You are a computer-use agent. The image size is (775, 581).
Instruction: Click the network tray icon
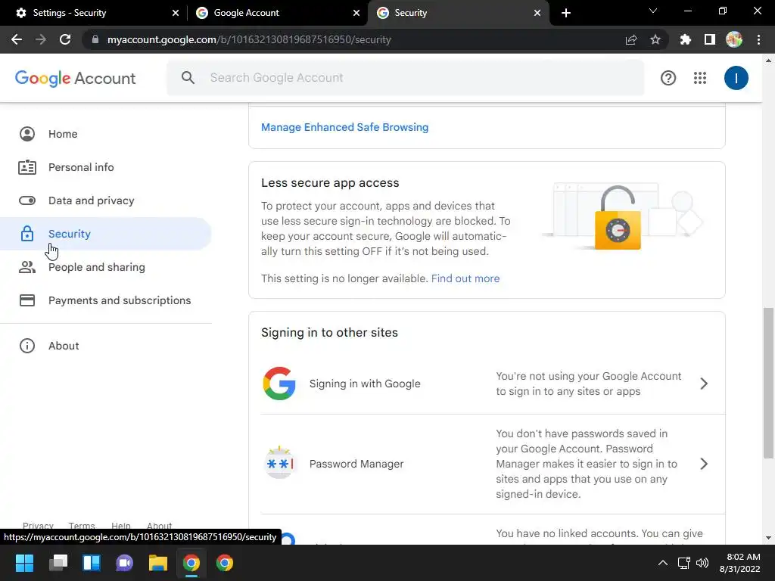(x=683, y=563)
